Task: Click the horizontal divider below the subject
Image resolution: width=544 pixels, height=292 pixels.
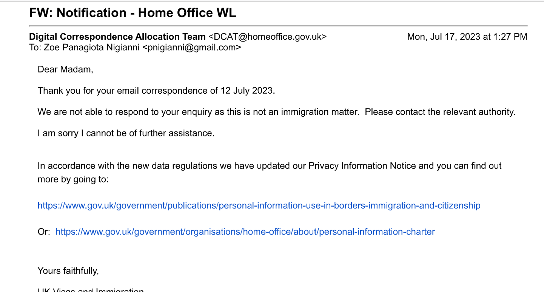Action: (278, 26)
